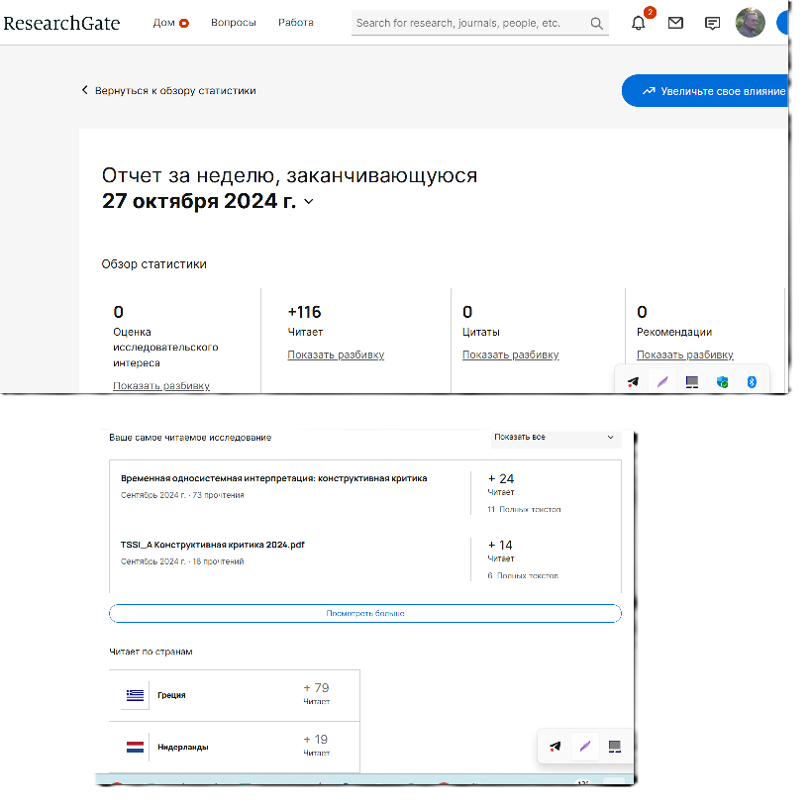The height and width of the screenshot is (809, 811).
Task: Click the Telegram icon in upper tray
Action: point(633,382)
